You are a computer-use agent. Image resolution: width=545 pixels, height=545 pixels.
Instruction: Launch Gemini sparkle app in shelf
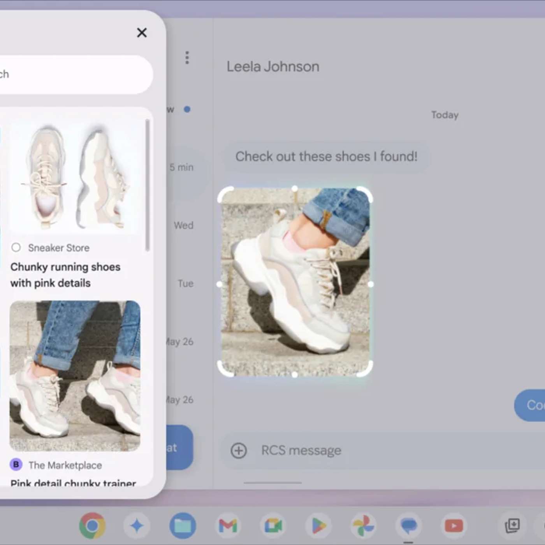[x=137, y=526]
